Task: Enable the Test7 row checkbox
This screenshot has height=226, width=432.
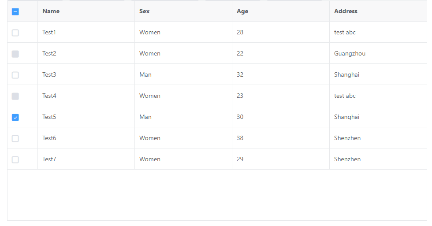Action: (15, 160)
